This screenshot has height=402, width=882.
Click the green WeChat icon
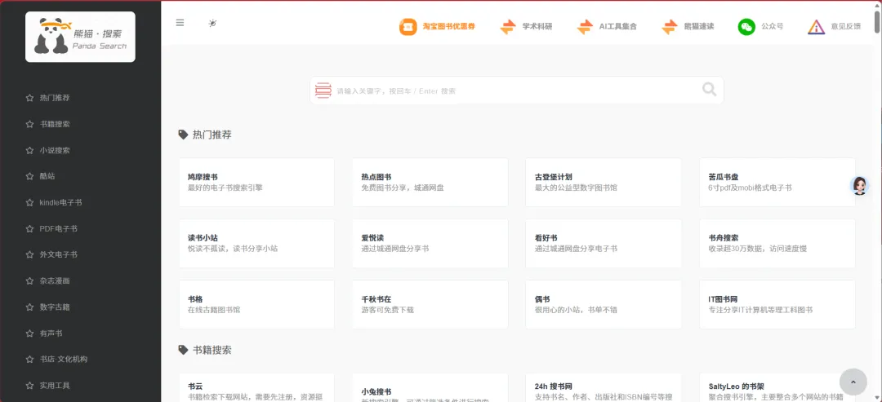pos(746,26)
